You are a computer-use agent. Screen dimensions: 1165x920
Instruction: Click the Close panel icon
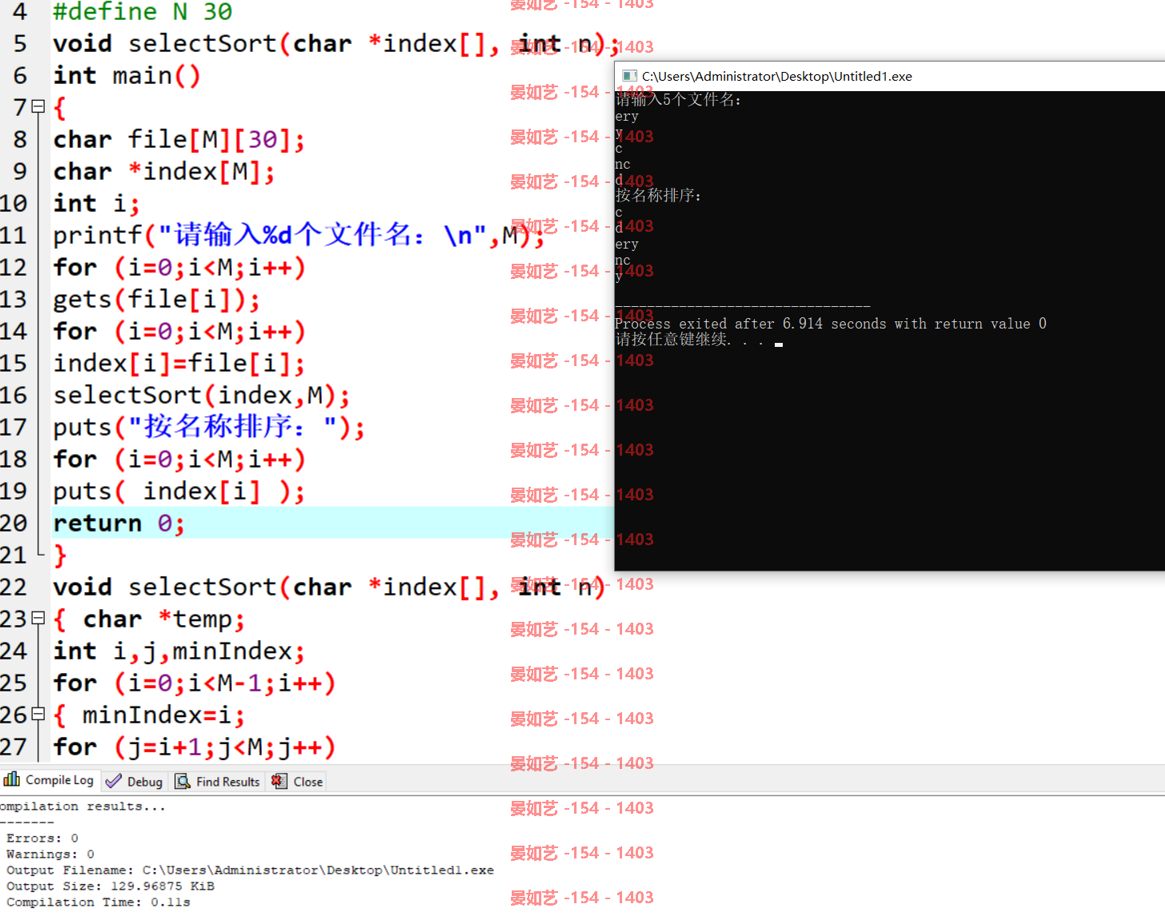(x=279, y=782)
